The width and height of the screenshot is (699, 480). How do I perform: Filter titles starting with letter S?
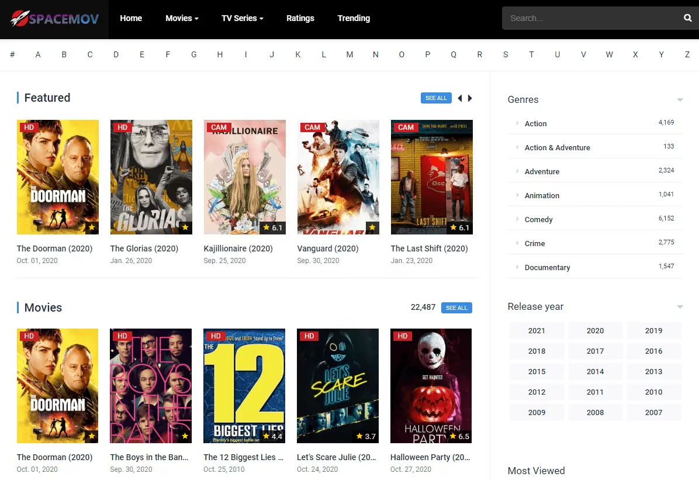[x=506, y=54]
